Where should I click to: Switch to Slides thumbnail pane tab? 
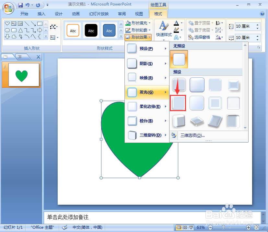point(6,57)
